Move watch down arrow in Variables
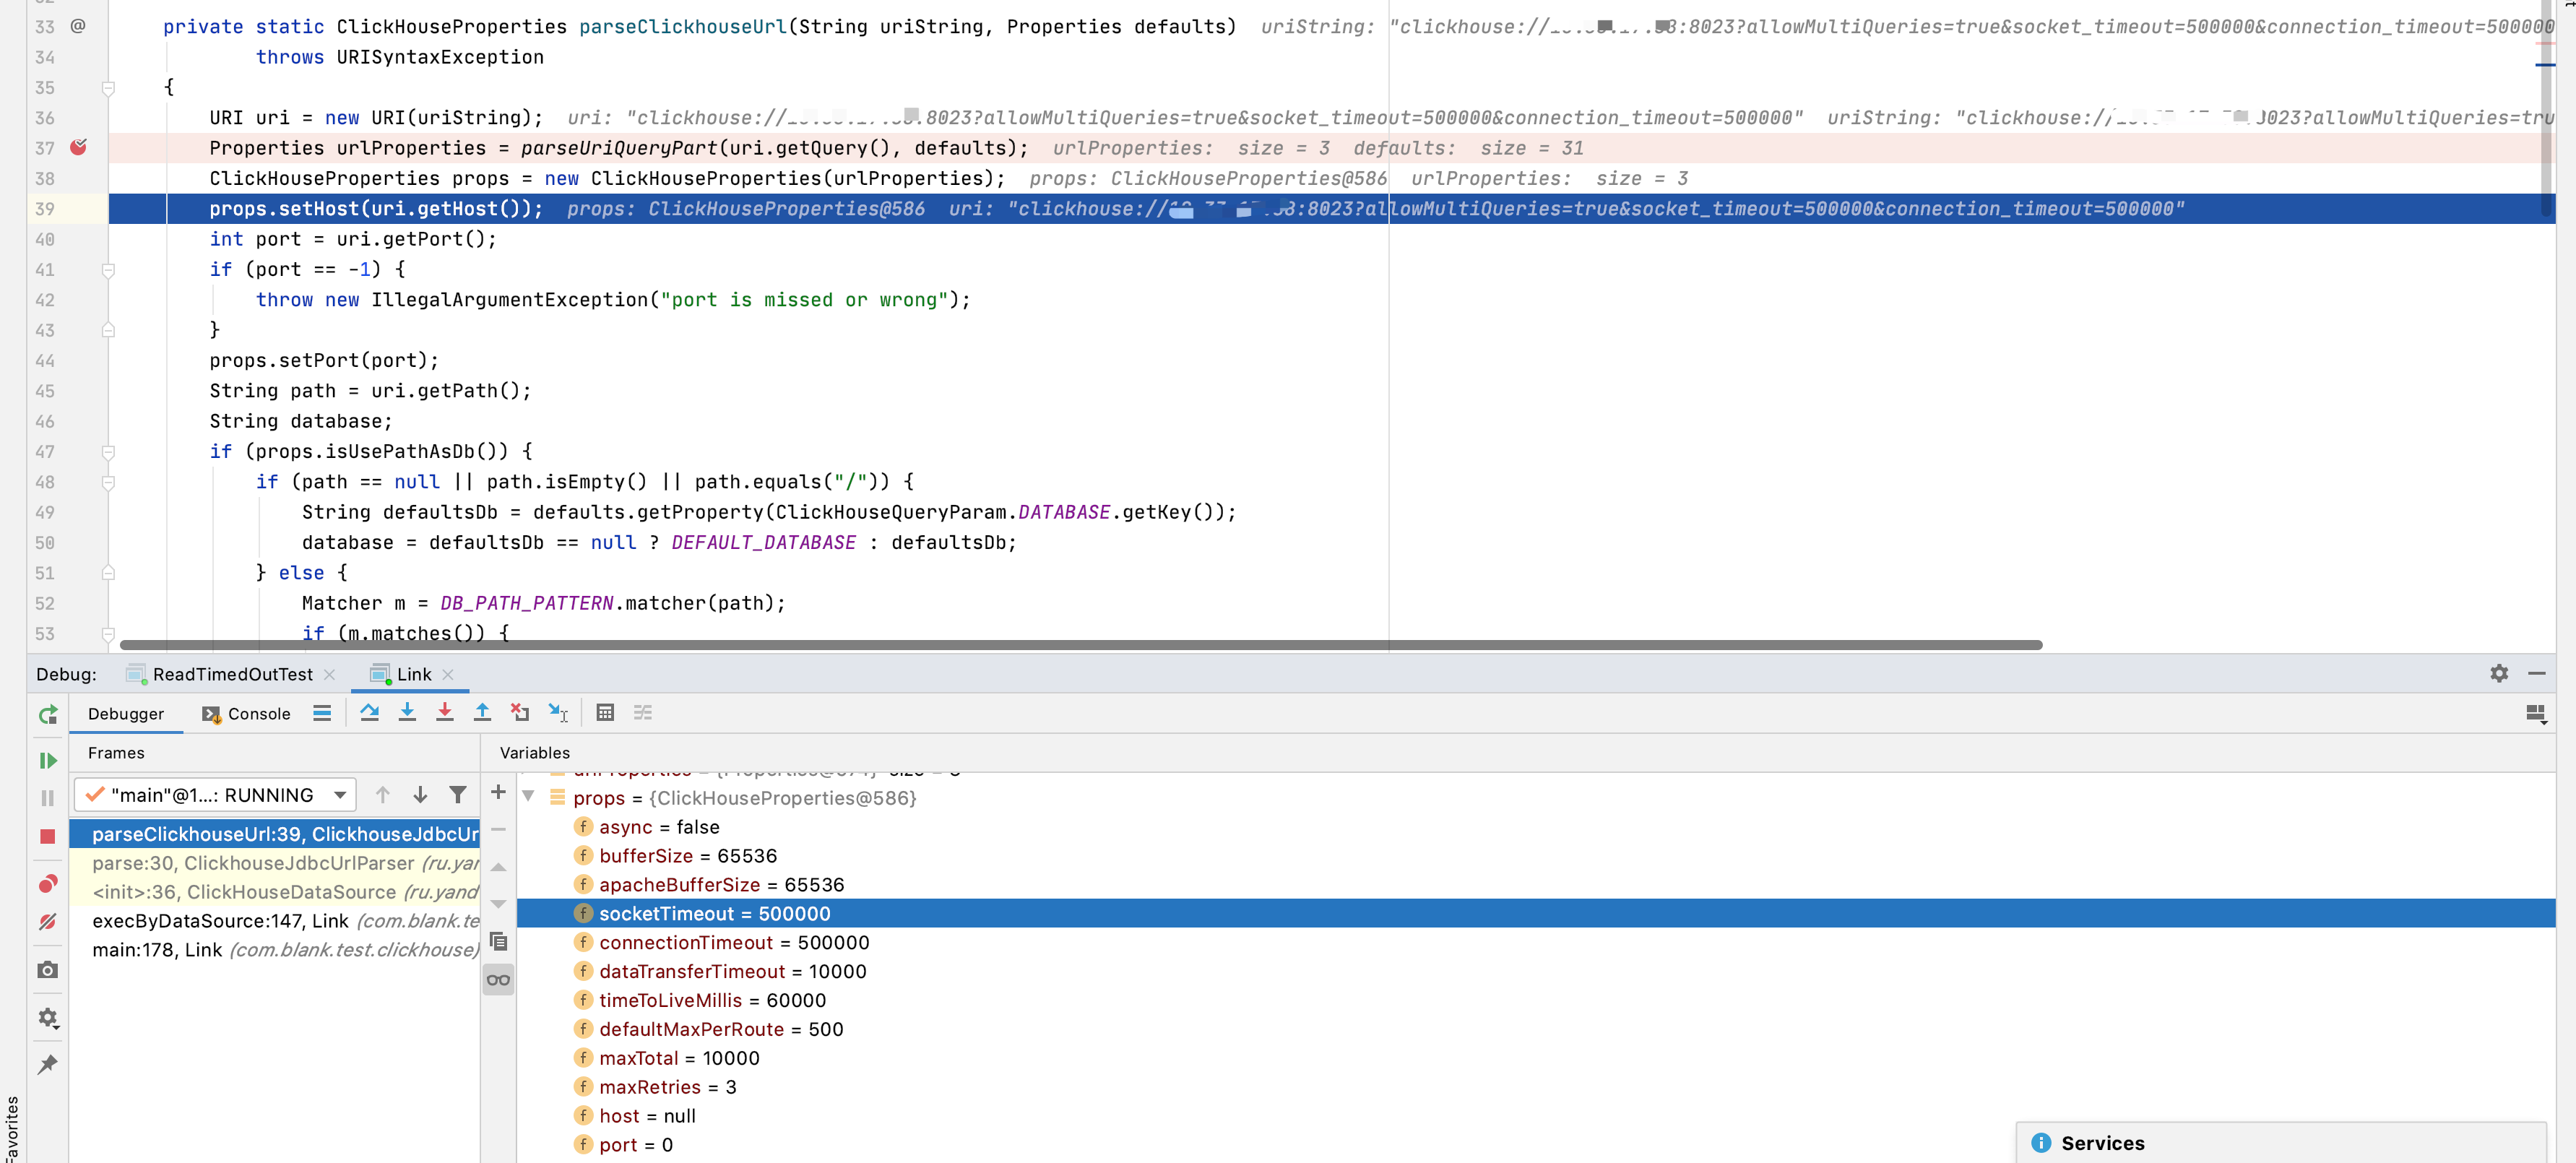Viewport: 2576px width, 1163px height. (498, 904)
